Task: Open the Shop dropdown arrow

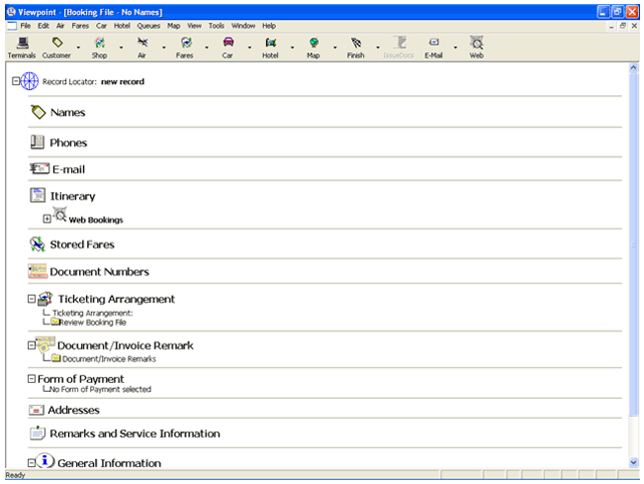Action: (121, 47)
